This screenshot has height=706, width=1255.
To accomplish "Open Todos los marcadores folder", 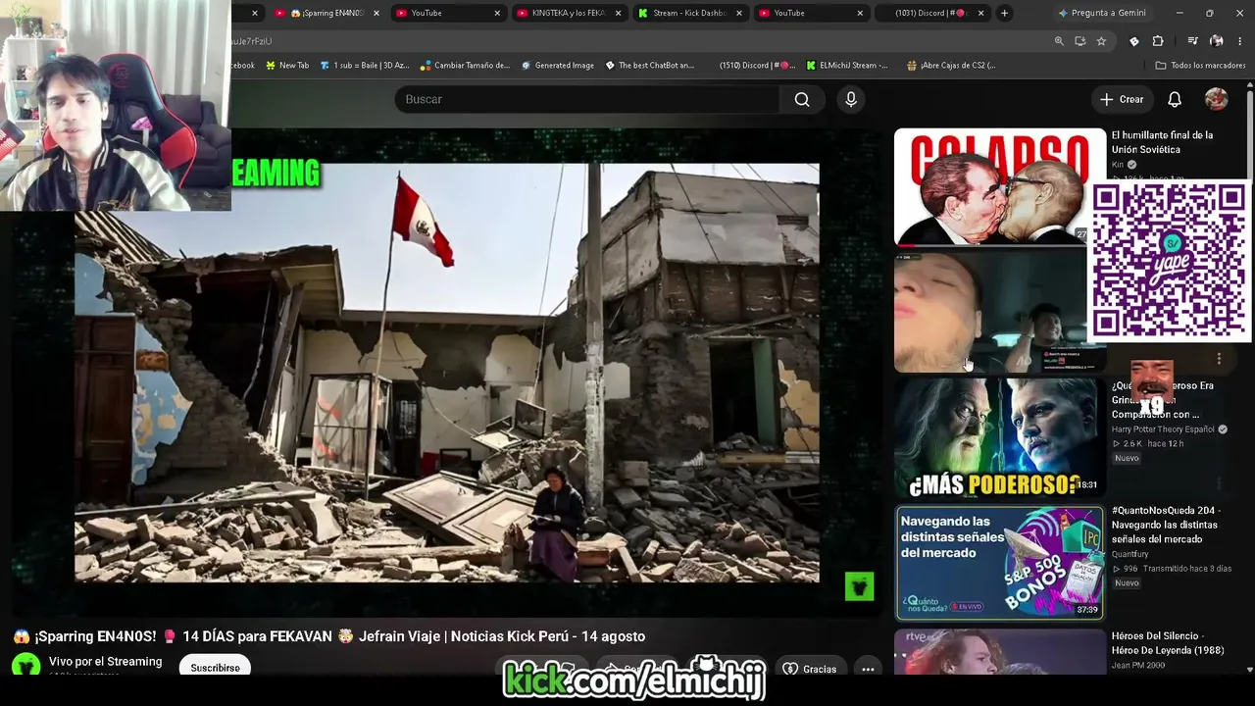I will [x=1200, y=66].
